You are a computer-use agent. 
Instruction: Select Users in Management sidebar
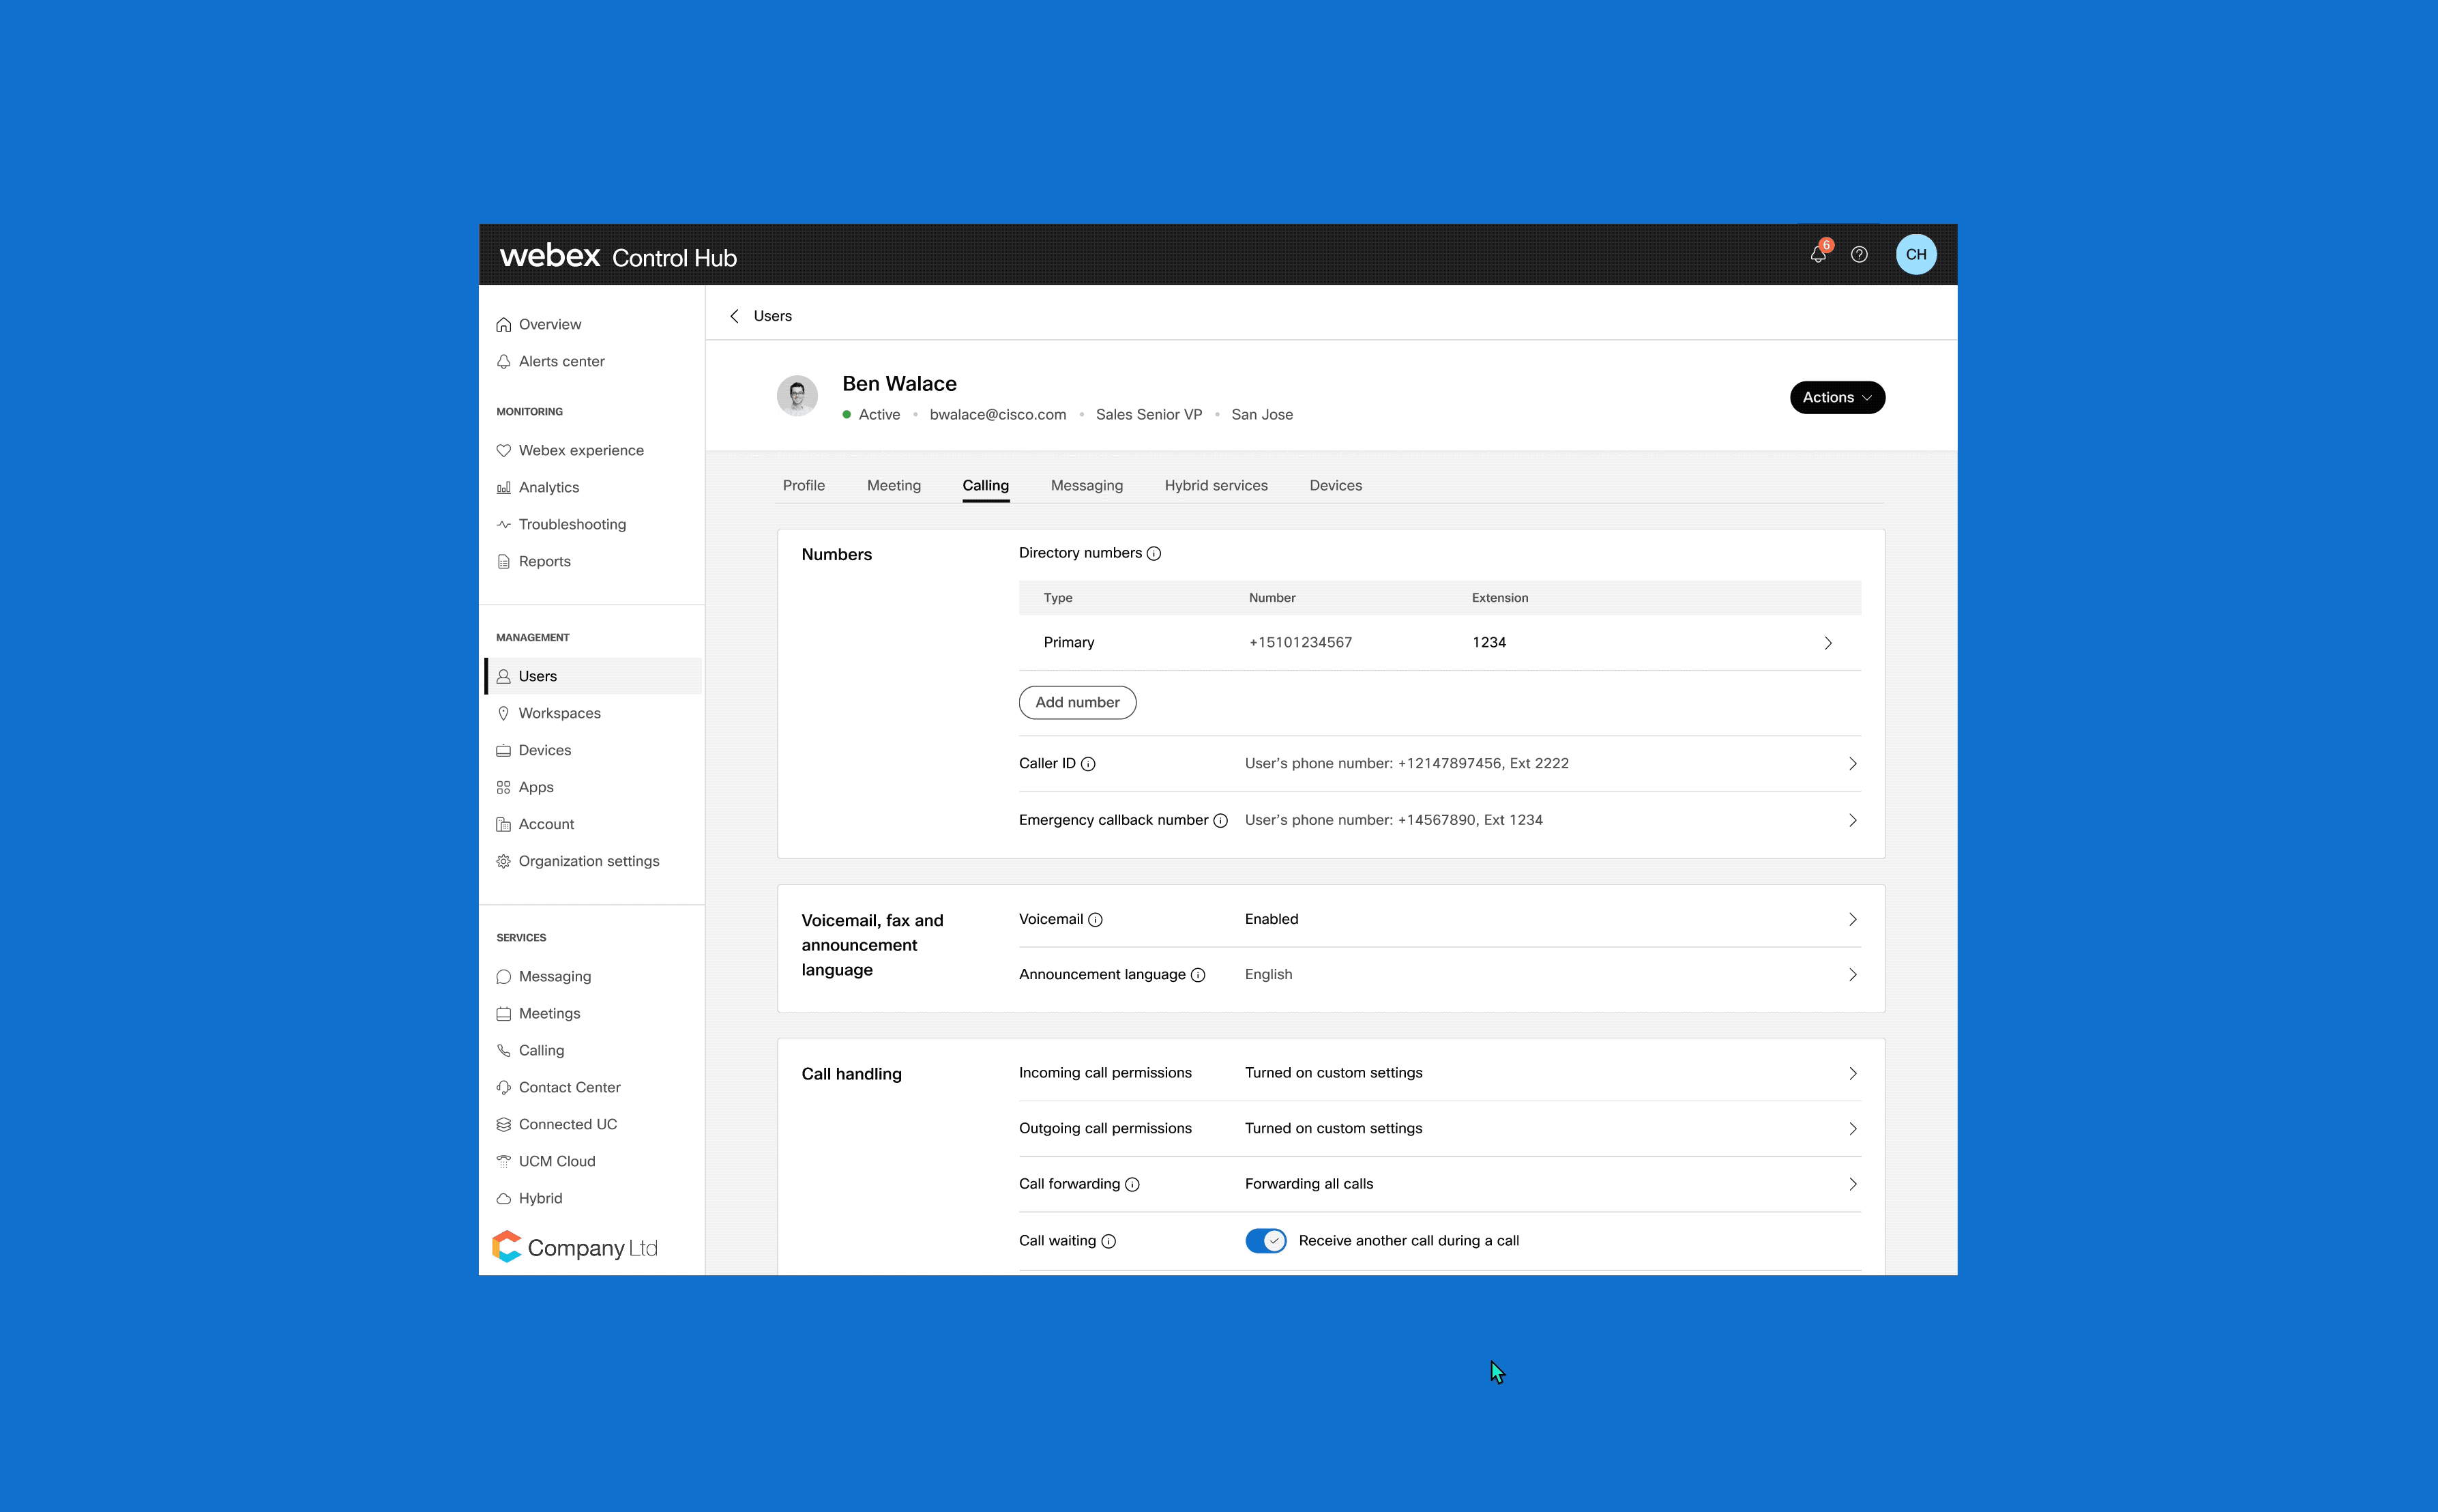(593, 676)
